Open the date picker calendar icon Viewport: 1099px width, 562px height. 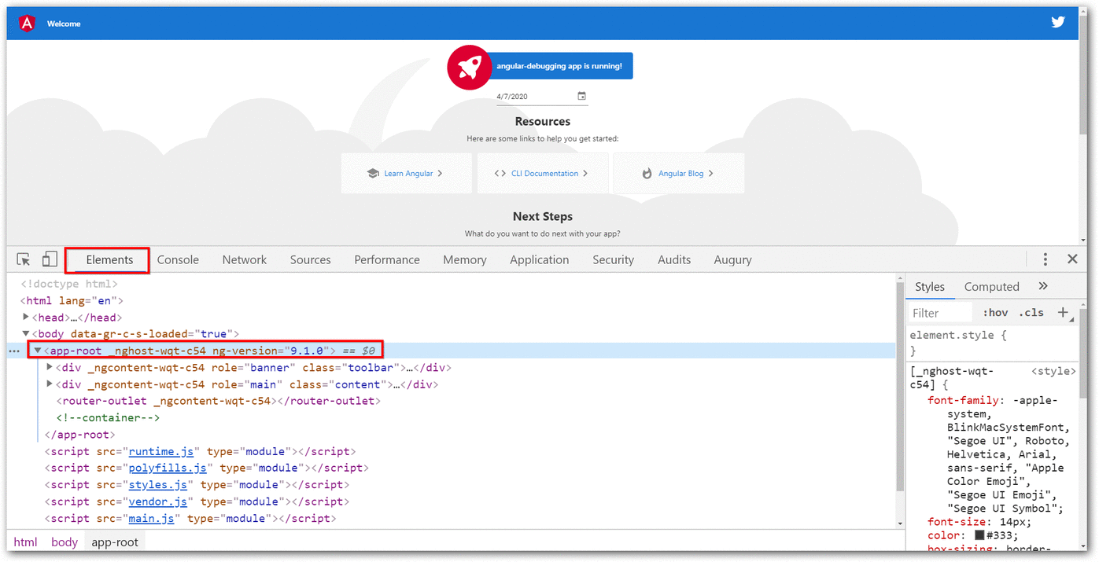(582, 96)
